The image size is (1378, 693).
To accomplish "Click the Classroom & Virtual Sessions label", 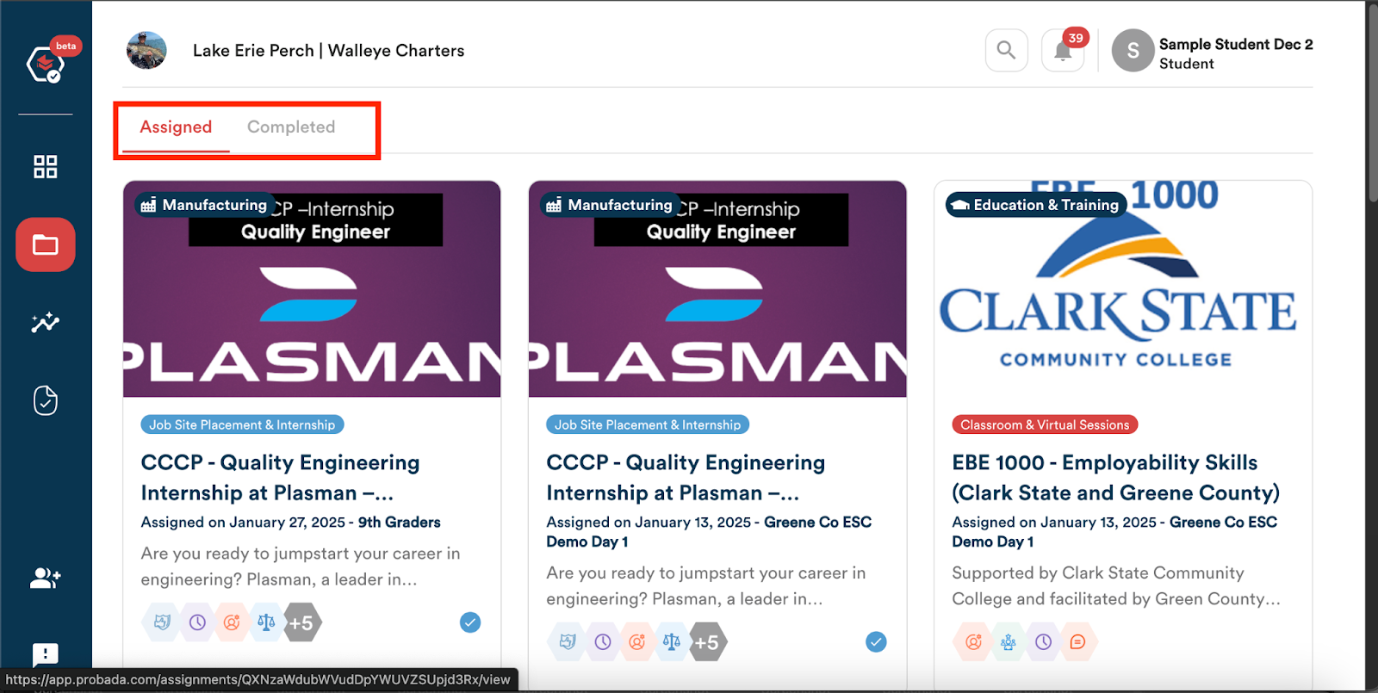I will pos(1045,424).
